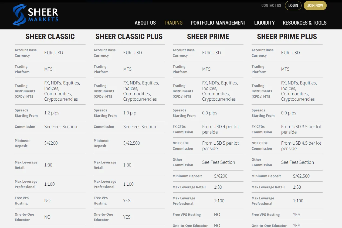
Task: Click Sheer Classic Plus 'See Fees Section' text
Action: point(140,127)
